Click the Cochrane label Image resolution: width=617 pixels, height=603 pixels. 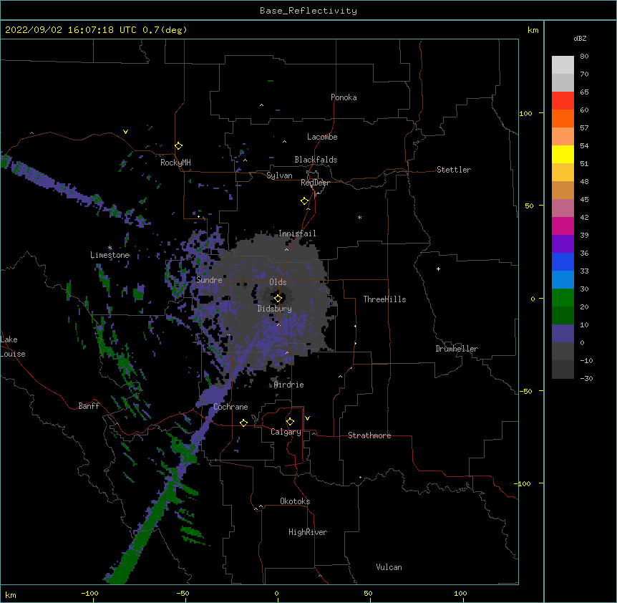pyautogui.click(x=230, y=407)
